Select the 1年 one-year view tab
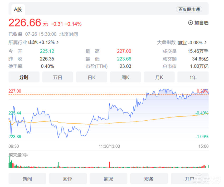This screenshot has width=224, height=187. click(x=193, y=77)
